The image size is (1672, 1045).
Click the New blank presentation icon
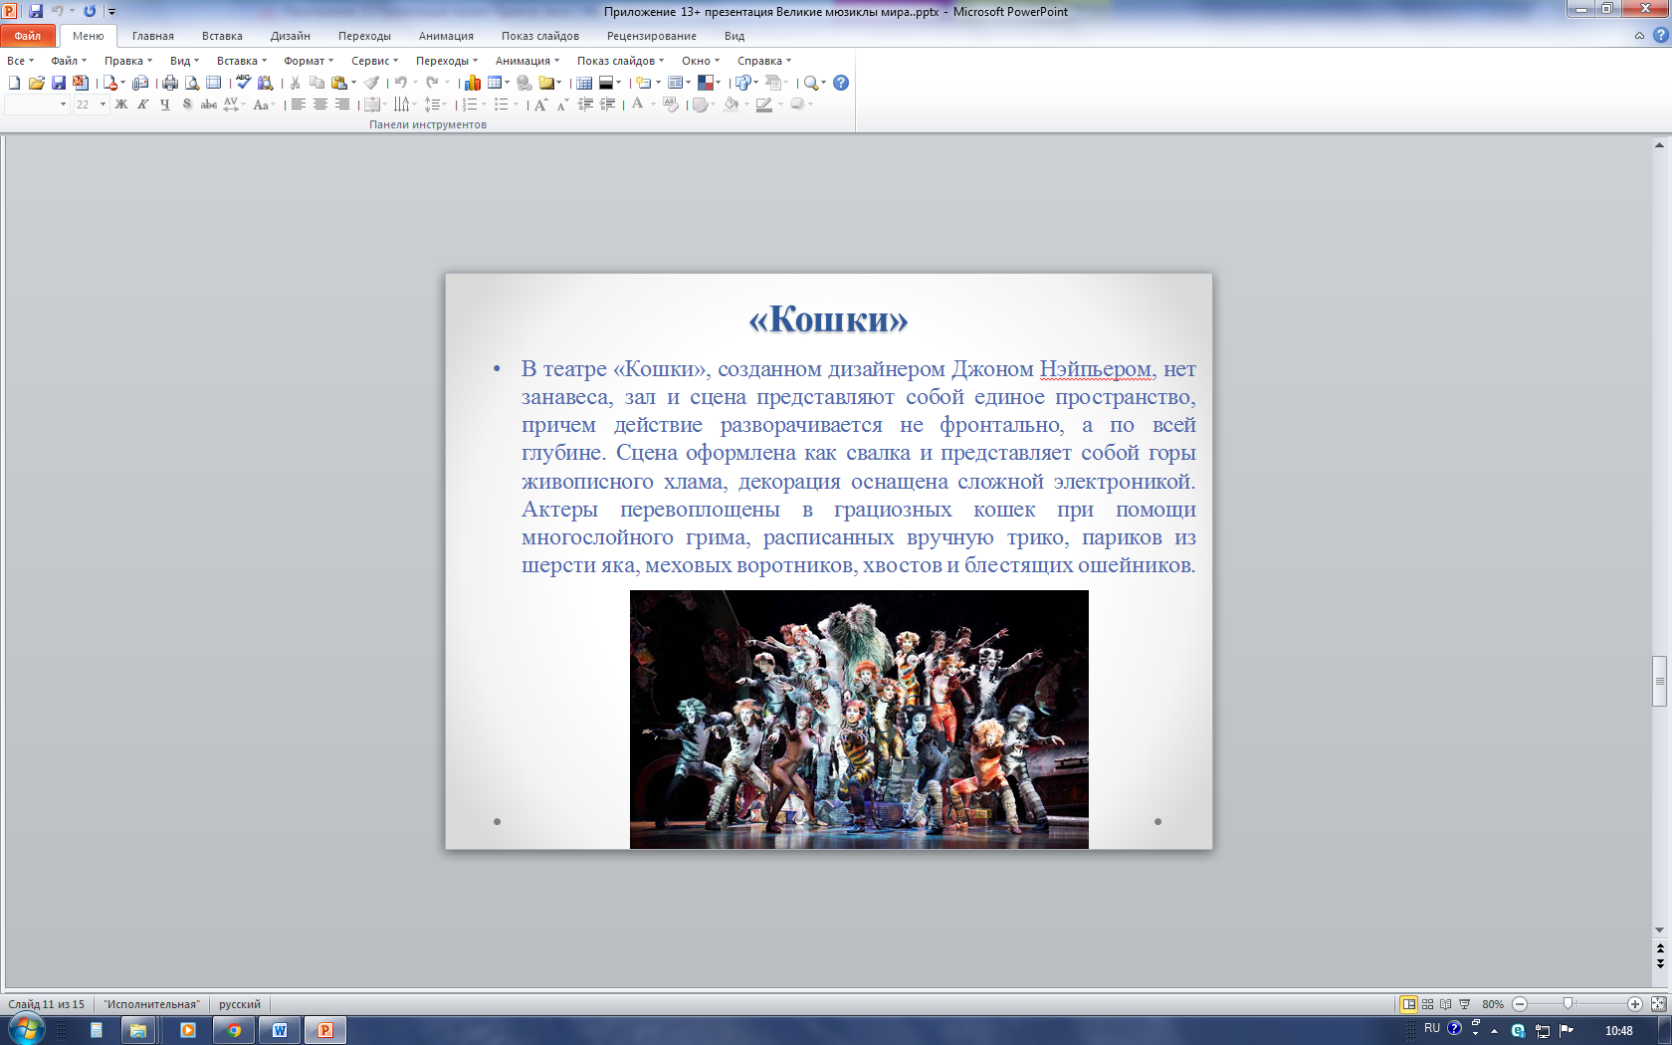14,83
